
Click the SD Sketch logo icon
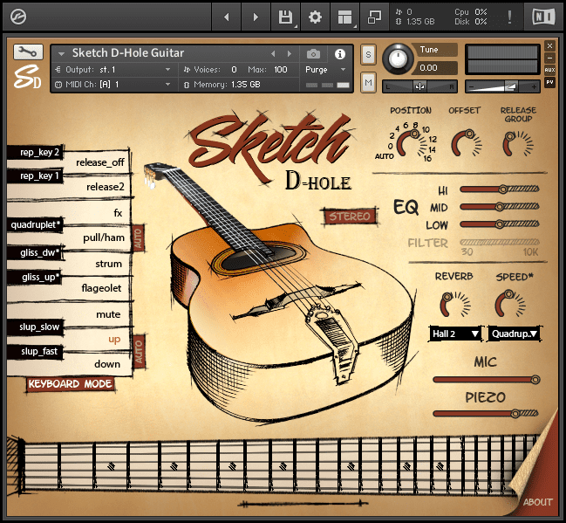tap(27, 77)
